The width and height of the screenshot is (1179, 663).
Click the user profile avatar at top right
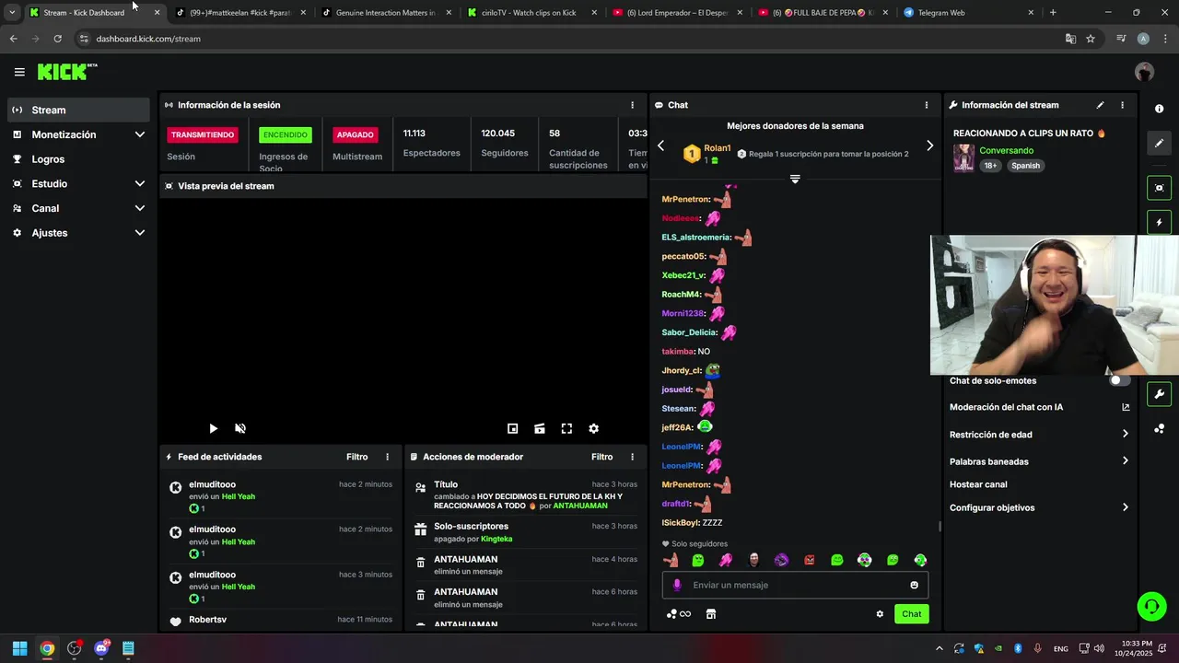[1144, 72]
